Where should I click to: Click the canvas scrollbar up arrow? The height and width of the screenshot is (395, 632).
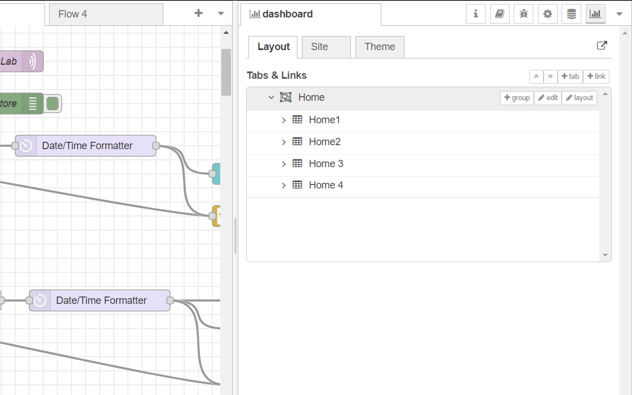[226, 33]
